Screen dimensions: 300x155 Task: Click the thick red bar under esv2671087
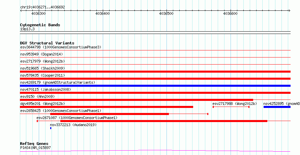click(x=164, y=121)
